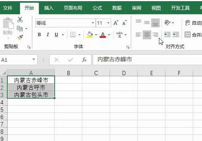Select column D header
The height and width of the screenshot is (141, 202).
[124, 73]
